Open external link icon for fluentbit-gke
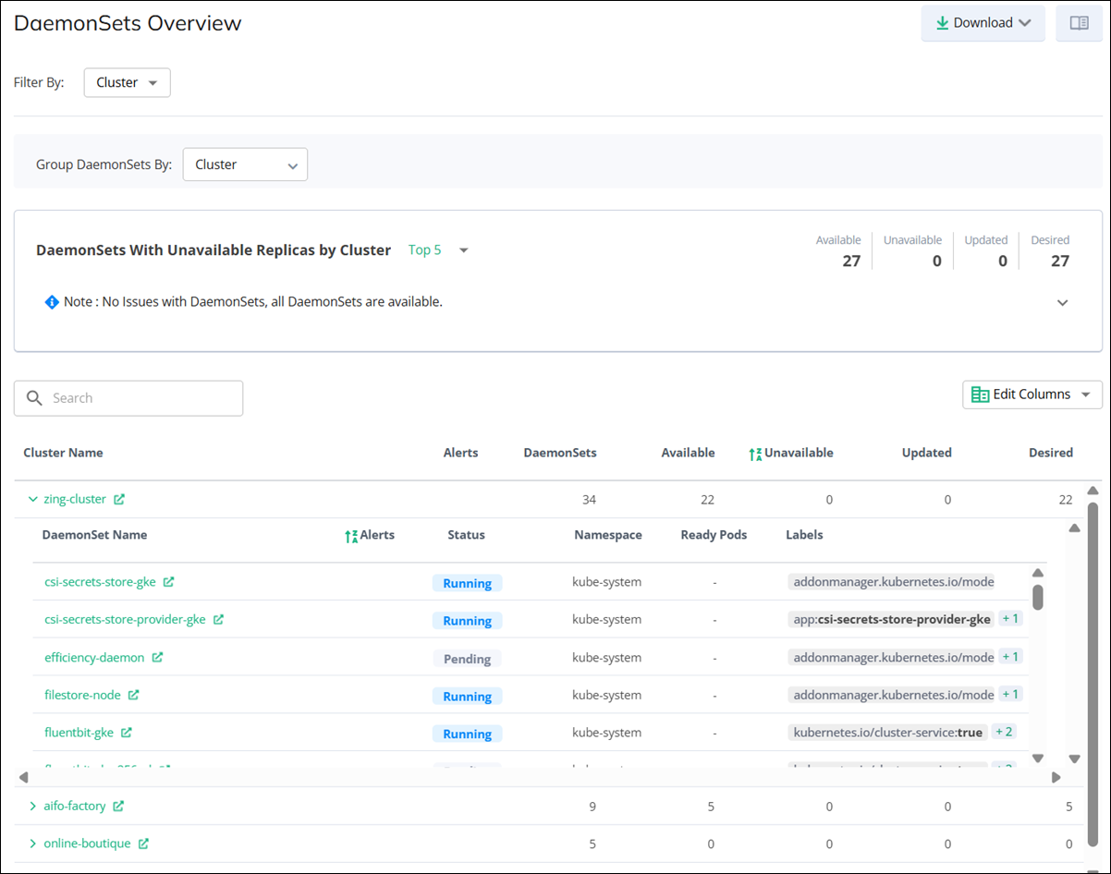 click(x=127, y=733)
